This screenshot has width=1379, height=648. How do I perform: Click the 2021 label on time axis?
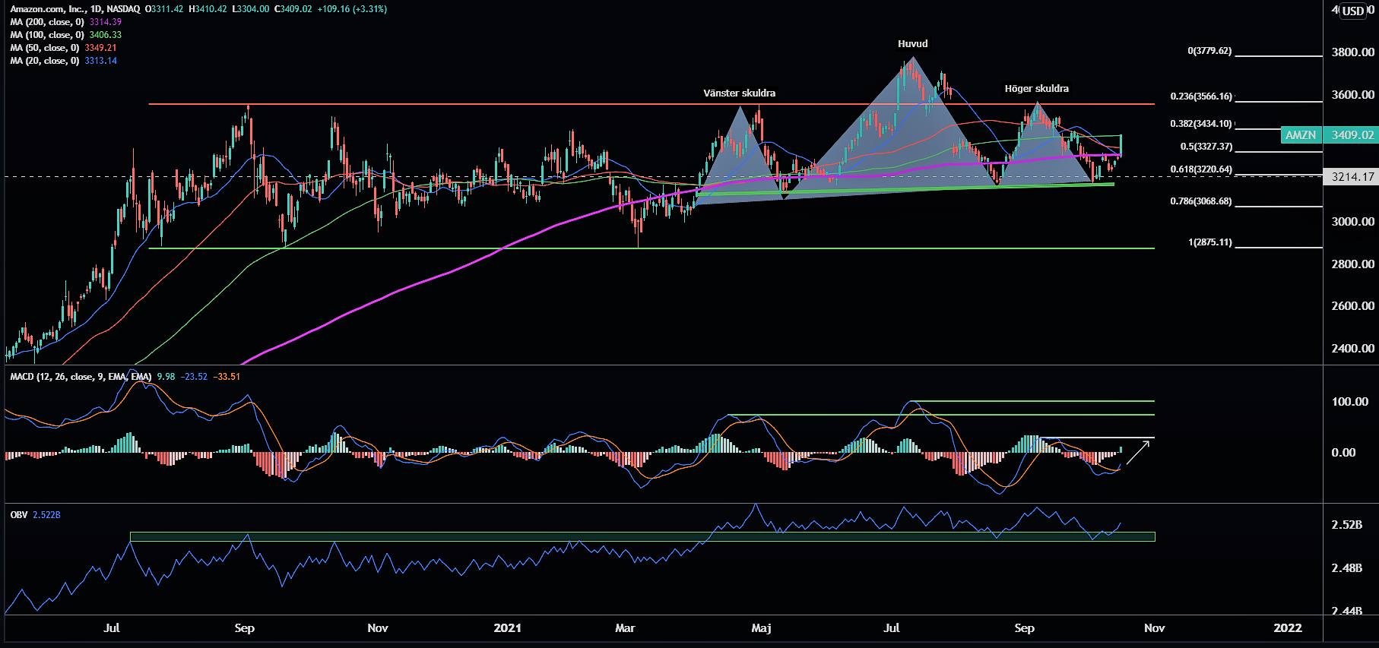tap(507, 628)
